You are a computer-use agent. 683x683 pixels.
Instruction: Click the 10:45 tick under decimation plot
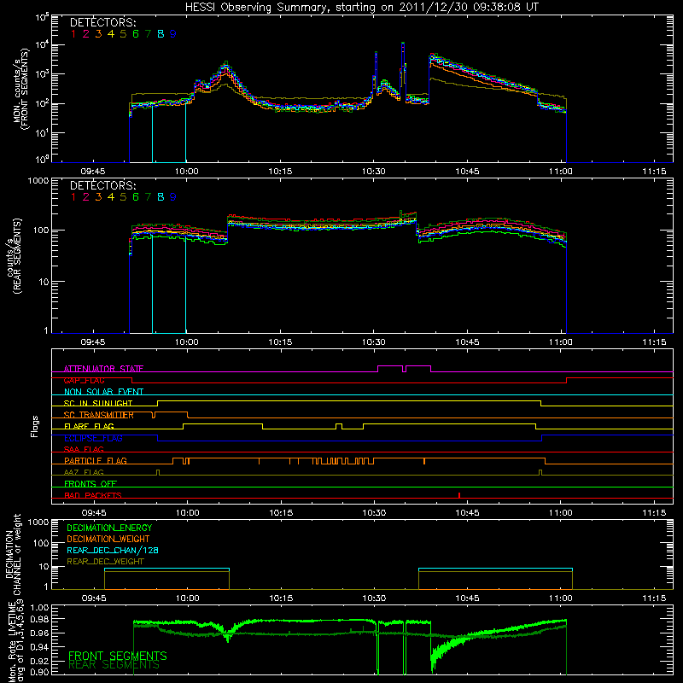[x=467, y=598]
